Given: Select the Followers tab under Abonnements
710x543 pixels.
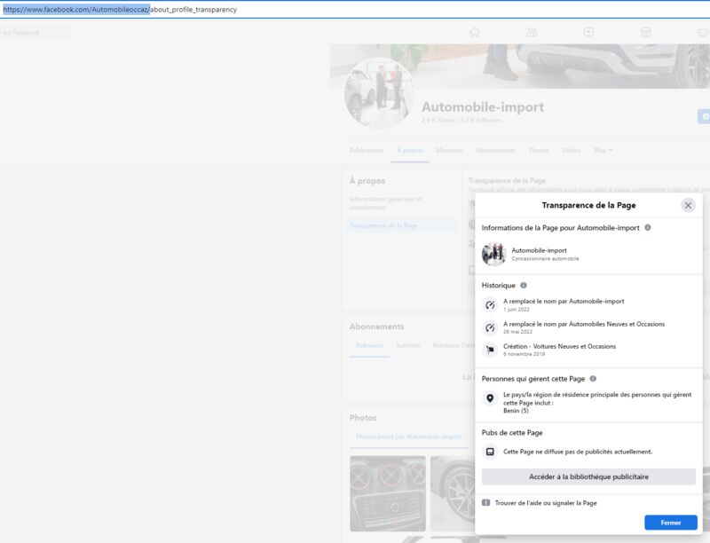Looking at the screenshot, I should pos(369,345).
